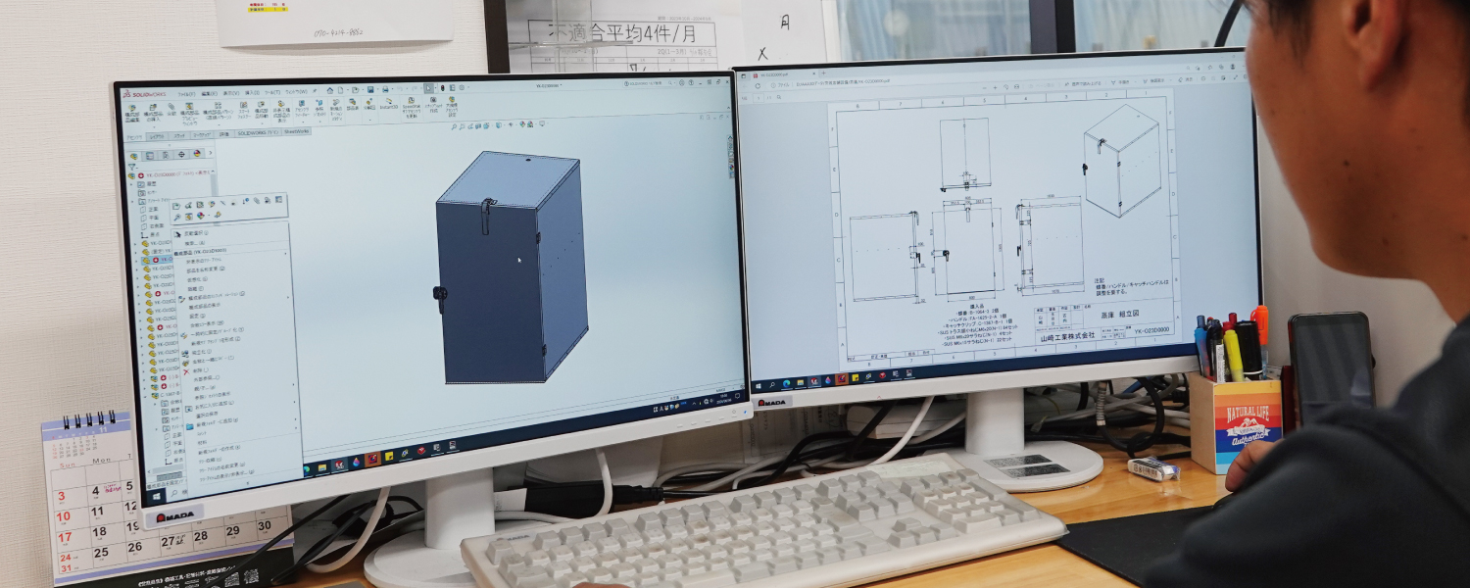The width and height of the screenshot is (1470, 588).
Task: Switch to the スケッチ CommandManager tab
Action: [179, 135]
